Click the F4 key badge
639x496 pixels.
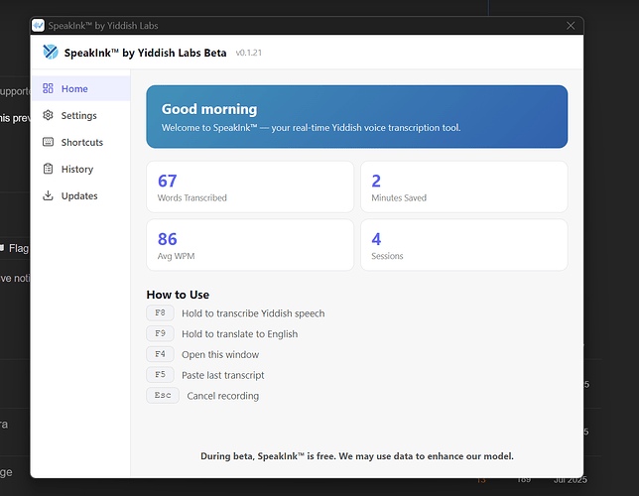tap(160, 354)
